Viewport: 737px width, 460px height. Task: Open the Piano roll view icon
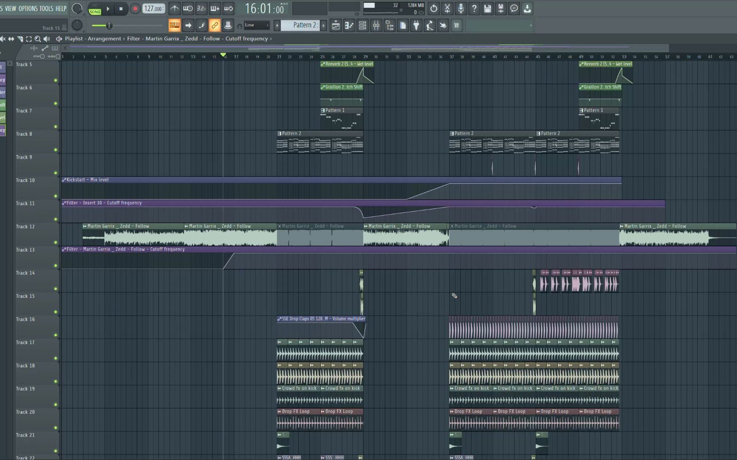point(349,26)
